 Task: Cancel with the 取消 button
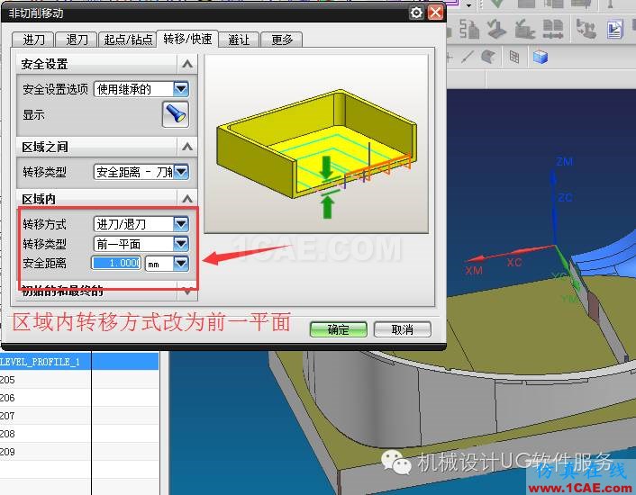click(402, 329)
